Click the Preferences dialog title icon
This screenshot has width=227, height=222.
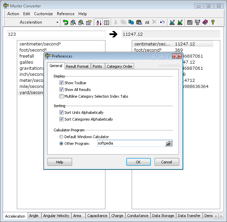[x=48, y=56]
